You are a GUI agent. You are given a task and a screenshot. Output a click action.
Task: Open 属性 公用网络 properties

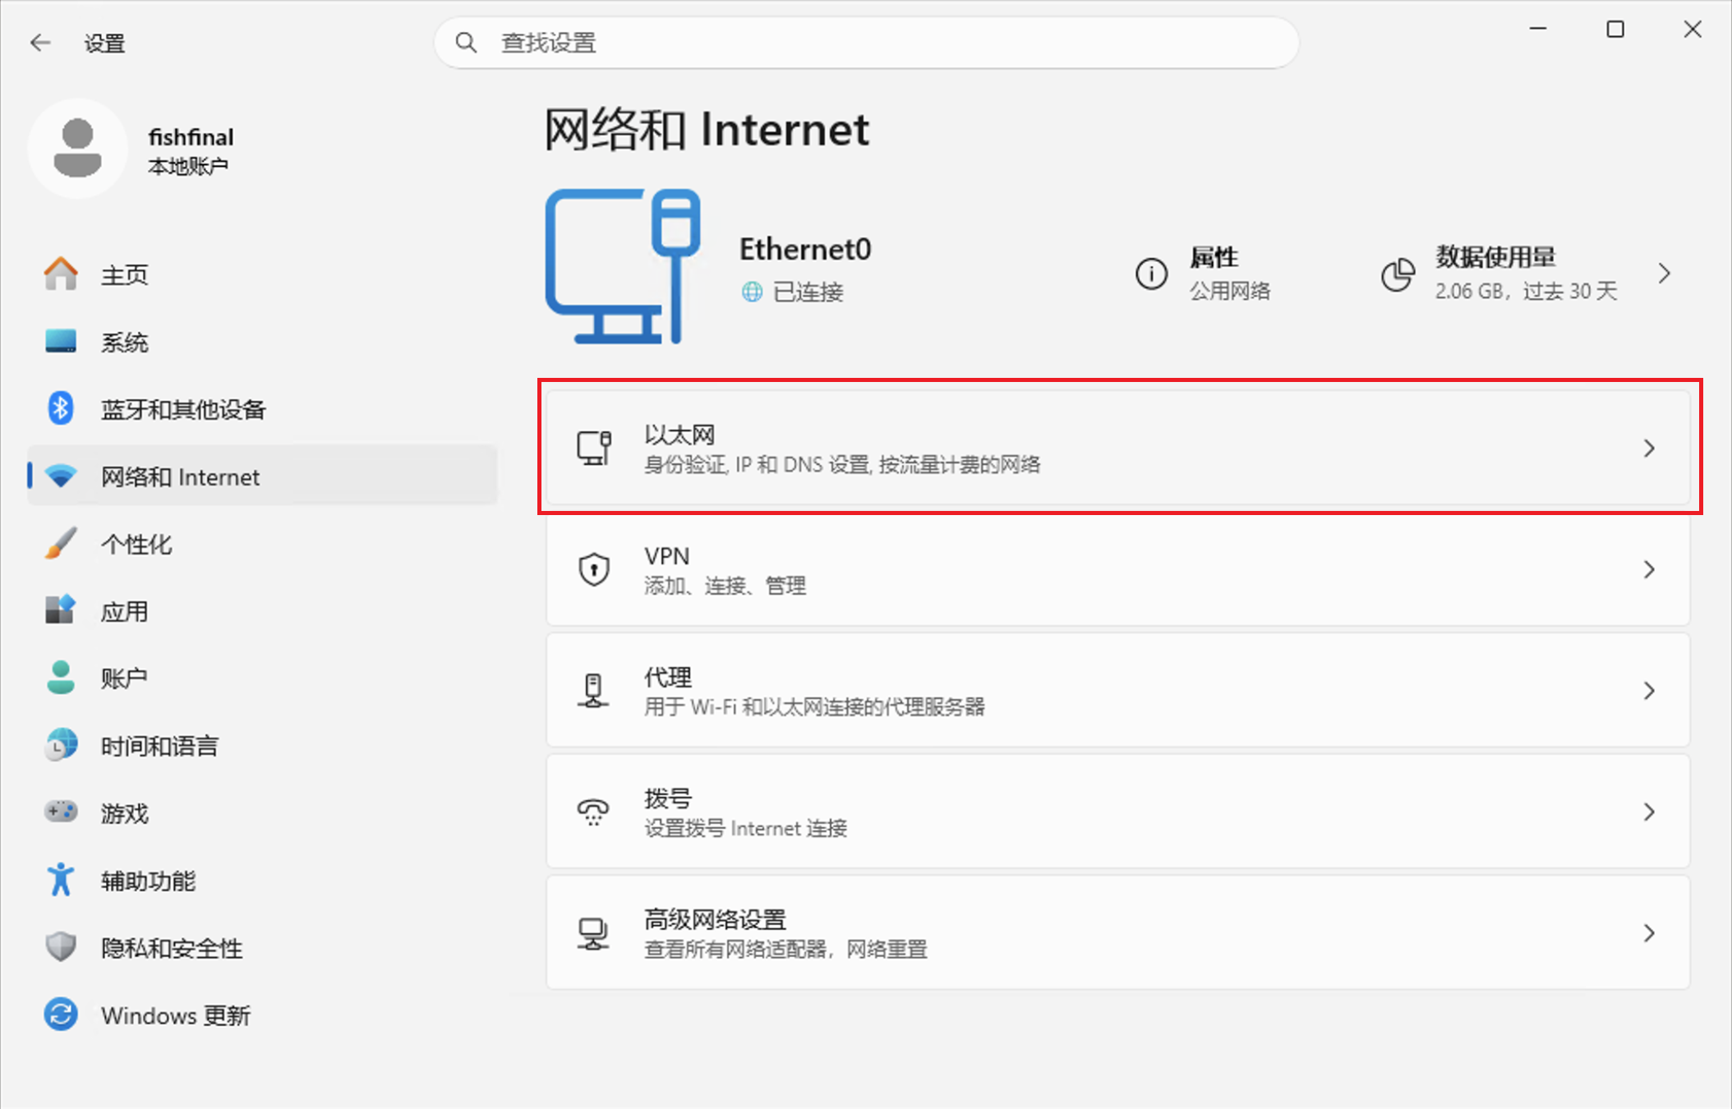click(1204, 274)
